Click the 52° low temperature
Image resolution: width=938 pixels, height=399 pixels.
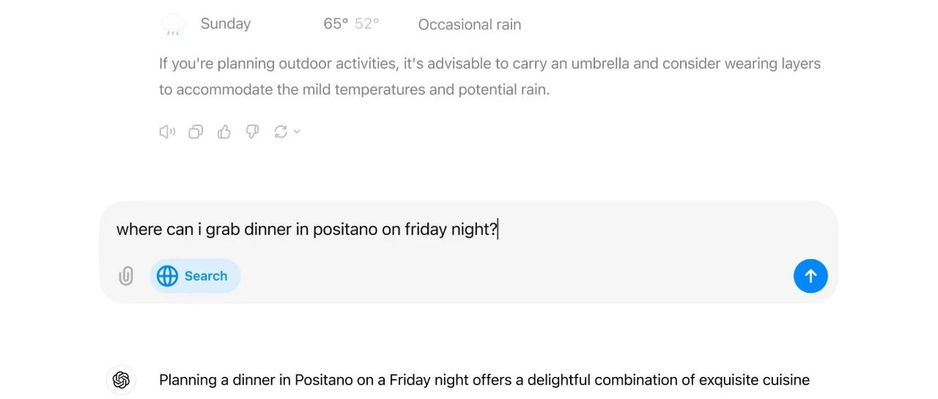pyautogui.click(x=367, y=23)
